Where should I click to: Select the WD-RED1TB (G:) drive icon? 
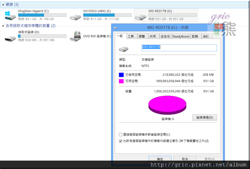(x=141, y=17)
